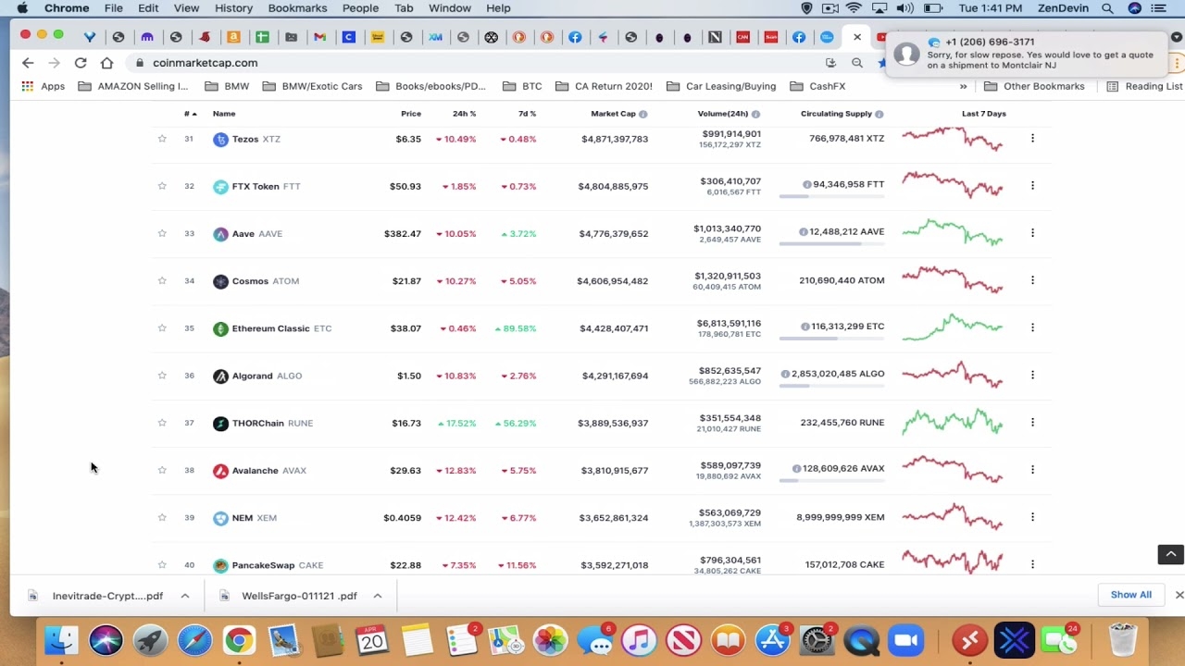Click FTX Token supply progress bar
This screenshot has width=1185, height=666.
831,197
